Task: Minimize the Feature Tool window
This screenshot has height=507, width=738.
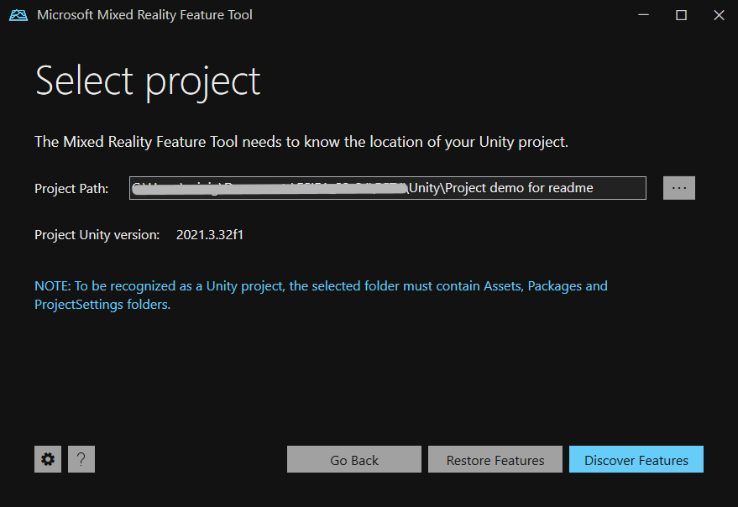Action: [x=642, y=15]
